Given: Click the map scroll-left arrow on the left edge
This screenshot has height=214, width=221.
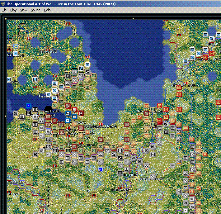Looking at the screenshot, I should [6, 116].
